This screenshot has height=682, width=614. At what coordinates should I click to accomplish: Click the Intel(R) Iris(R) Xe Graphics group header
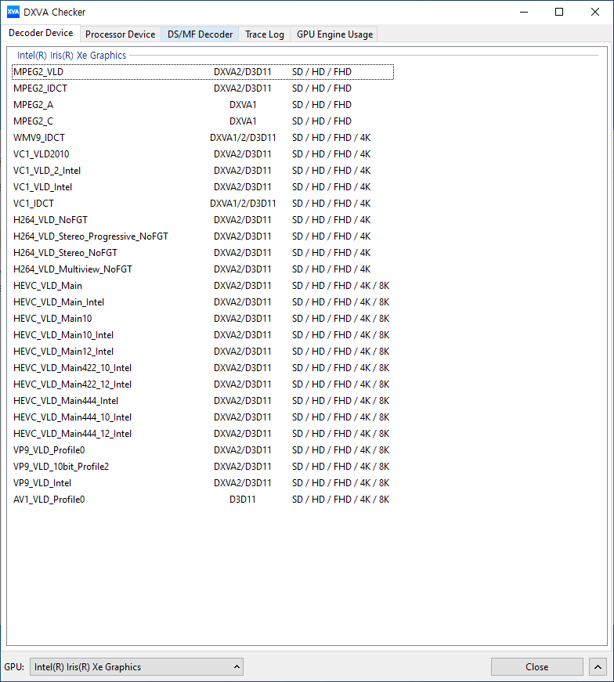72,56
